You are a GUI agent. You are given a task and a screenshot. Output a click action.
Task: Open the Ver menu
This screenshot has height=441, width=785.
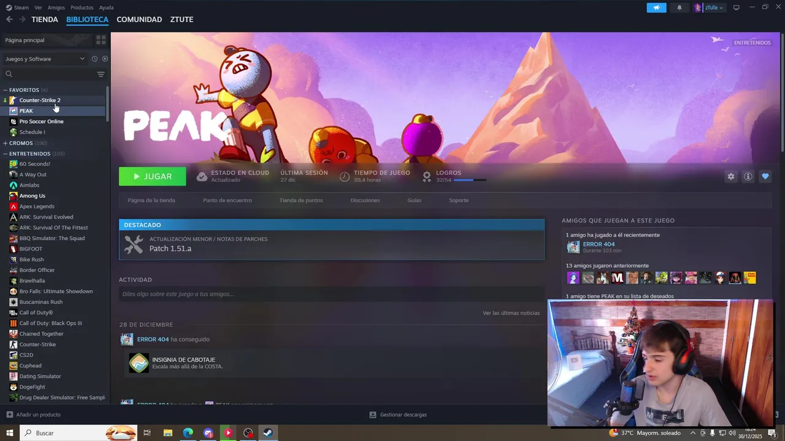pyautogui.click(x=38, y=7)
